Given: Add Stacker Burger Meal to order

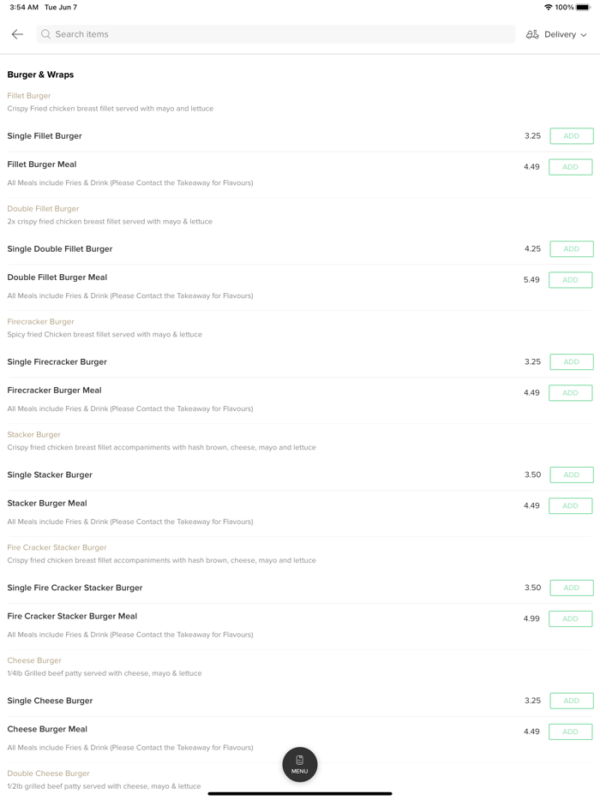Looking at the screenshot, I should coord(571,506).
